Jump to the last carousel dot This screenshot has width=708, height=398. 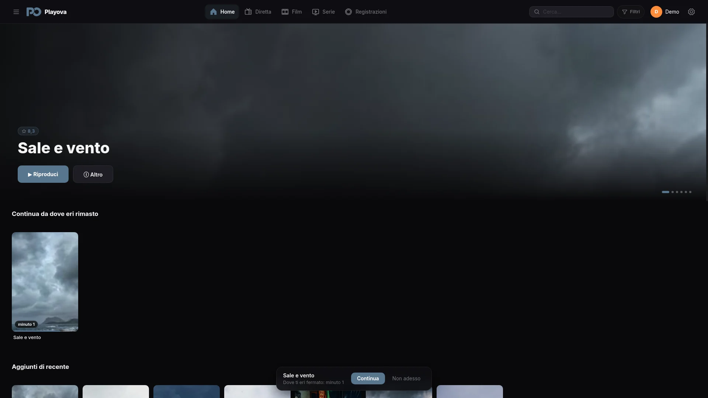coord(690,192)
